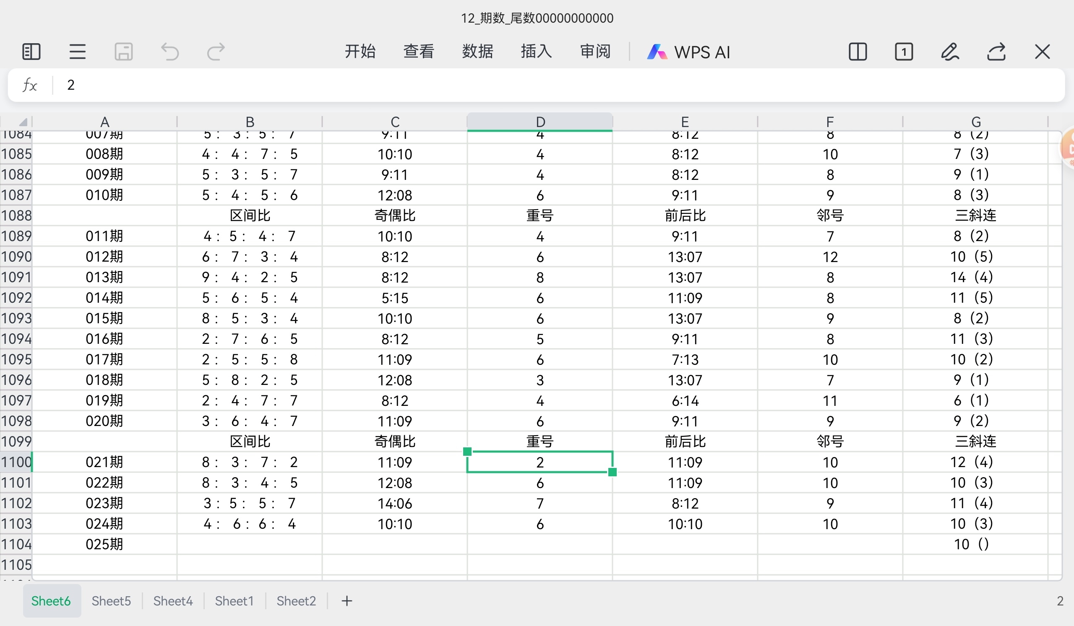The image size is (1074, 626).
Task: Open the sidebar panel icon
Action: tap(31, 52)
